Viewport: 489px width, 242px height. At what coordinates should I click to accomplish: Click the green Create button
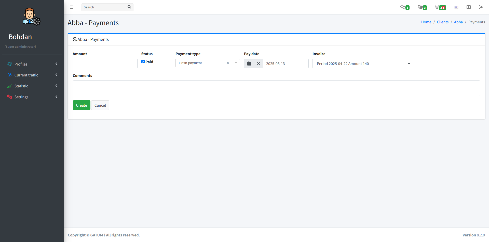click(81, 105)
